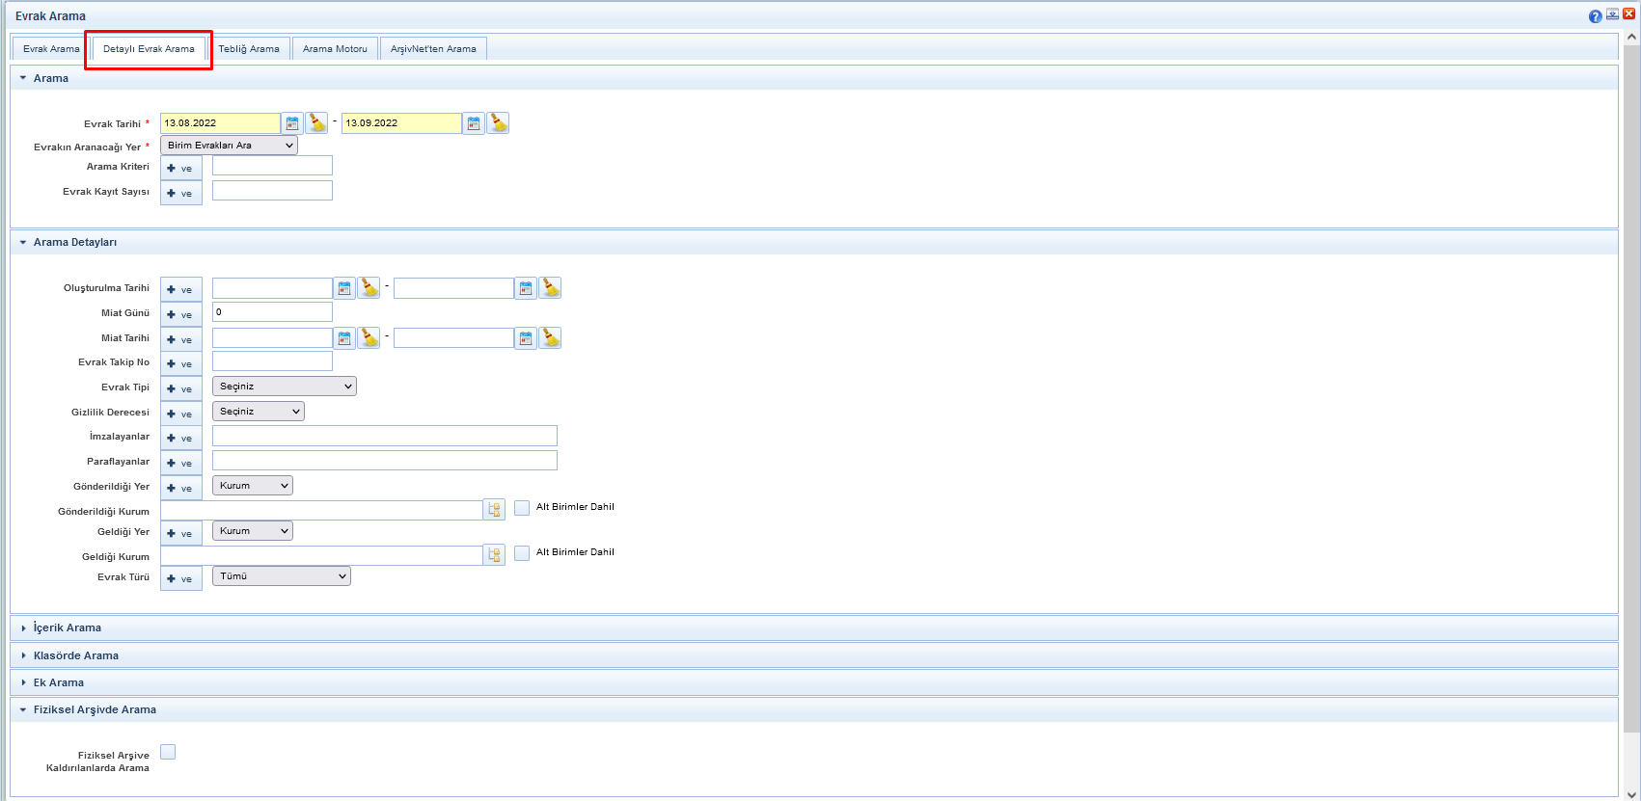Screen dimensions: 1641x801
Task: Open calendar for Evrak Tarihi start date
Action: [x=292, y=123]
